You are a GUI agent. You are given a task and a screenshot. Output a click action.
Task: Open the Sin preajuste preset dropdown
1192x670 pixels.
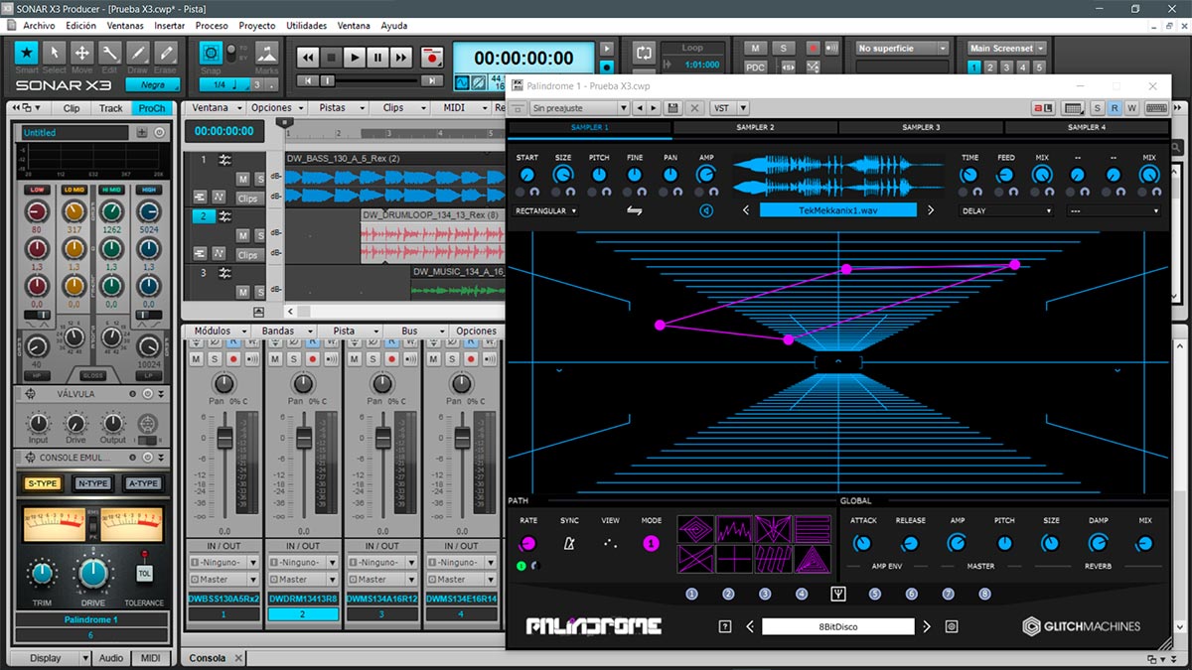pos(579,107)
